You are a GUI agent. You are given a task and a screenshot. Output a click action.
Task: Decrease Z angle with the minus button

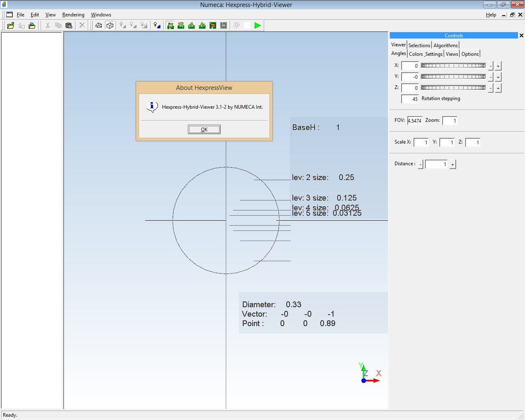(491, 88)
